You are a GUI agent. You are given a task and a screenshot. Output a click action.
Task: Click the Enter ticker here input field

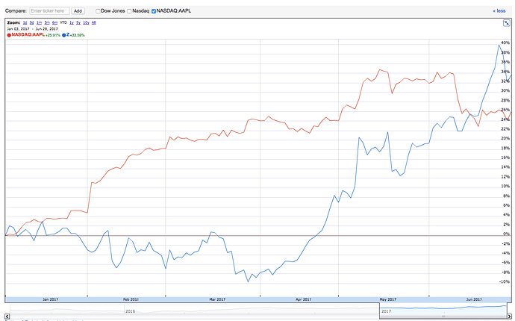(49, 11)
